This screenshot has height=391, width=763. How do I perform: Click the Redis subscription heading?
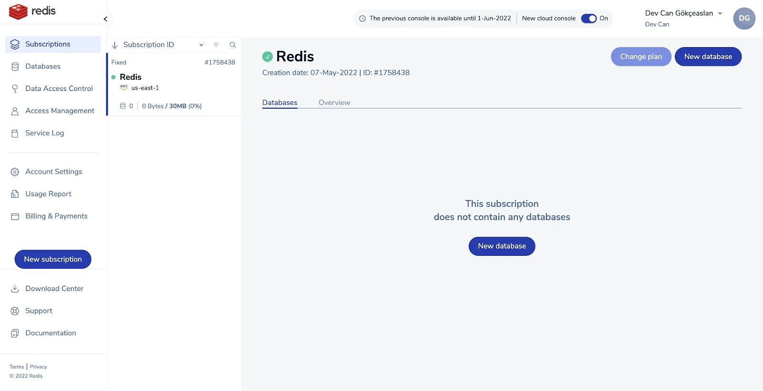tap(295, 57)
